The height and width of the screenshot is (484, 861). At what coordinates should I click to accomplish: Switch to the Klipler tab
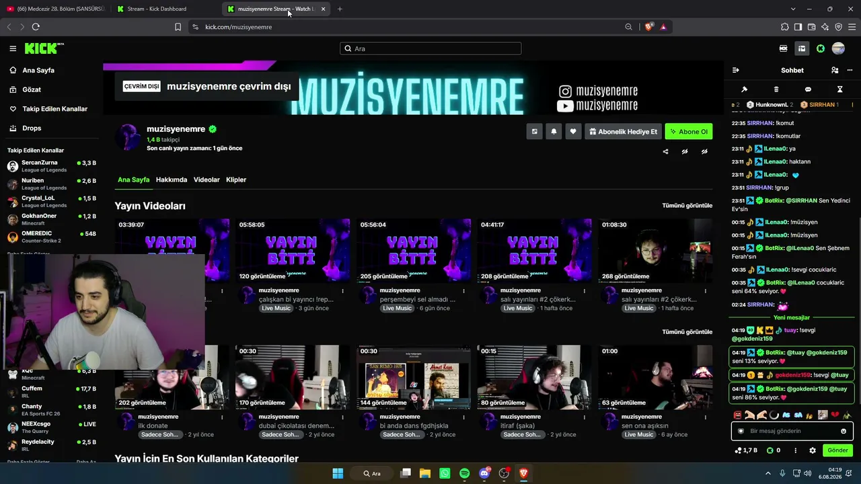click(236, 179)
